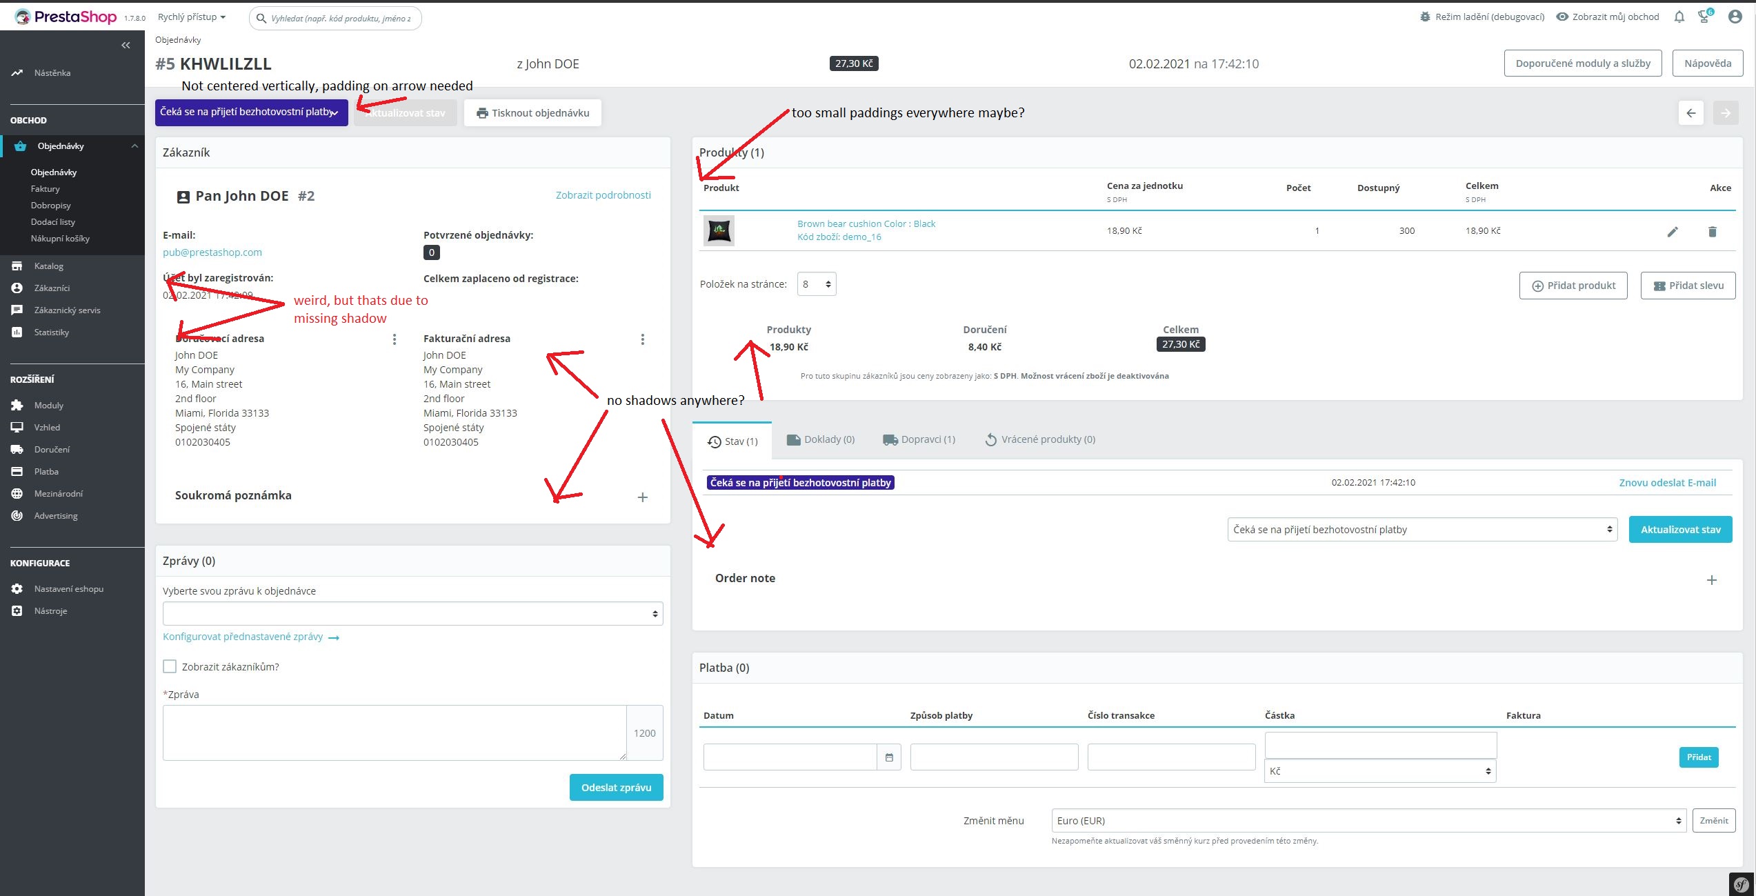Click inside the Zpráva message textarea
Screen dimensions: 1756x896
pyautogui.click(x=393, y=733)
